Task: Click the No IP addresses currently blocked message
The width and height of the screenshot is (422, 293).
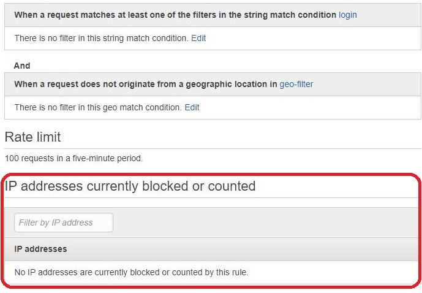Action: tap(131, 272)
